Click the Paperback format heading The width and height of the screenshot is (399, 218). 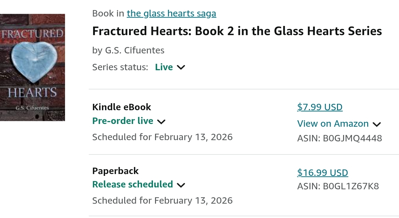tap(115, 171)
